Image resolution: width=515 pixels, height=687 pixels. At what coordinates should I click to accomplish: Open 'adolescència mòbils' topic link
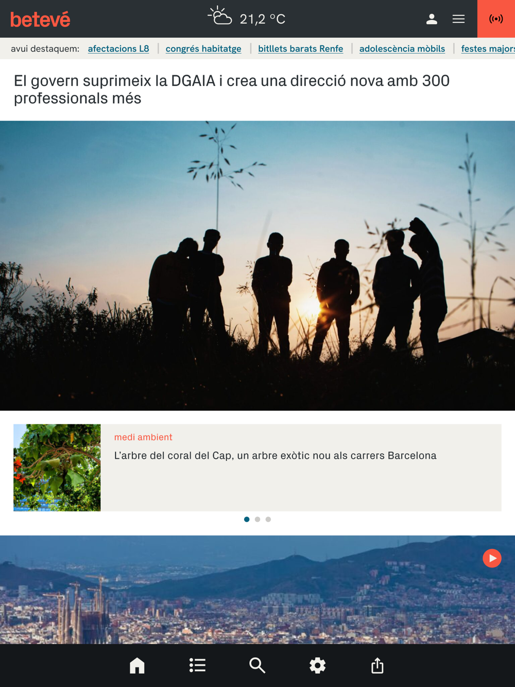click(x=402, y=48)
